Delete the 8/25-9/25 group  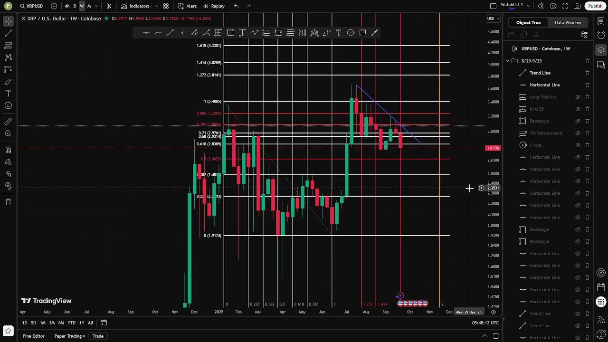point(587,61)
